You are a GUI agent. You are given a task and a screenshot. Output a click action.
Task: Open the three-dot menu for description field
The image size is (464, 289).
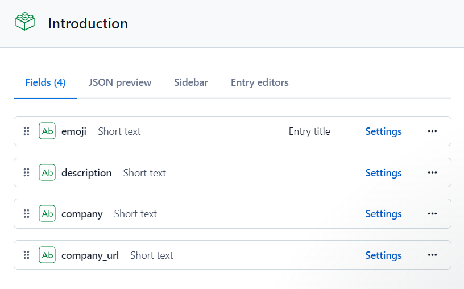coord(432,173)
